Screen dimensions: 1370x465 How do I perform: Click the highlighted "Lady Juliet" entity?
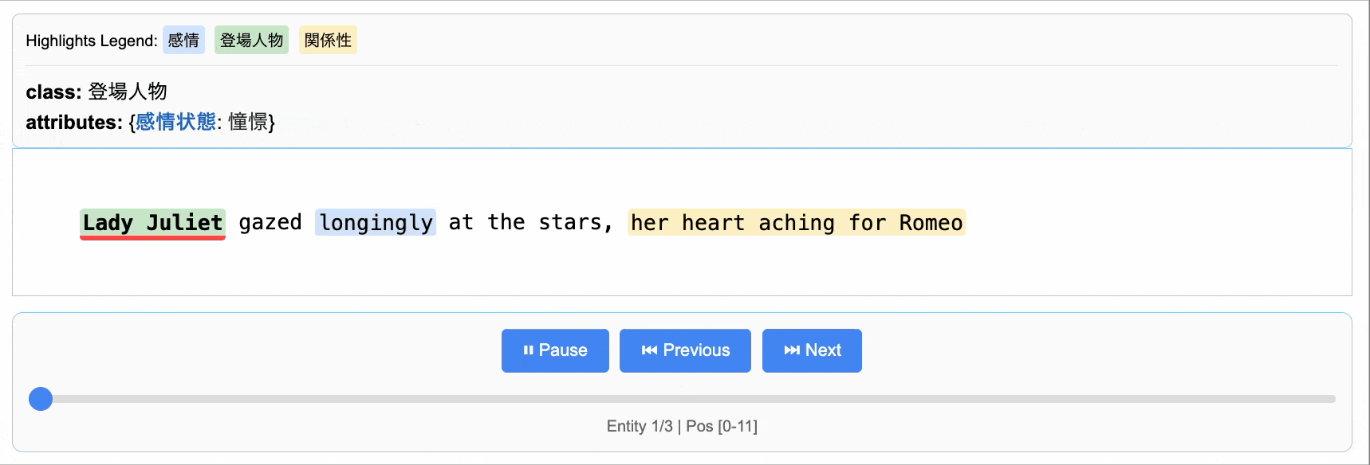(x=152, y=223)
